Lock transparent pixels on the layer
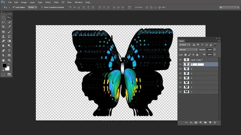Screen dimensions: 241x135 pos(186,55)
